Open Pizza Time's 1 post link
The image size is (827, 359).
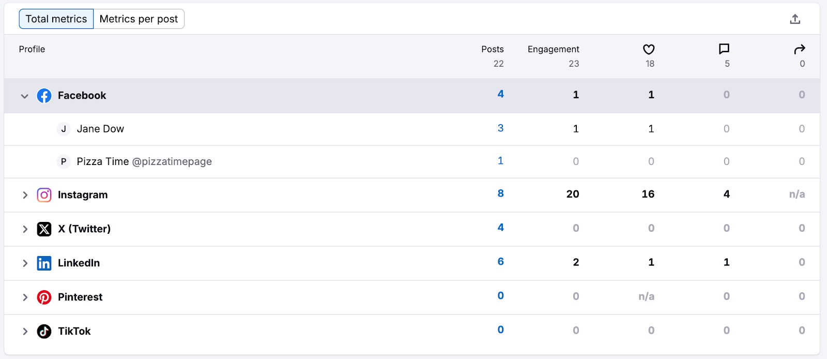tap(500, 161)
